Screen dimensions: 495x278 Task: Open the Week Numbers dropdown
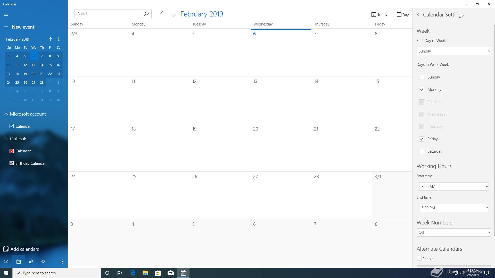click(453, 232)
